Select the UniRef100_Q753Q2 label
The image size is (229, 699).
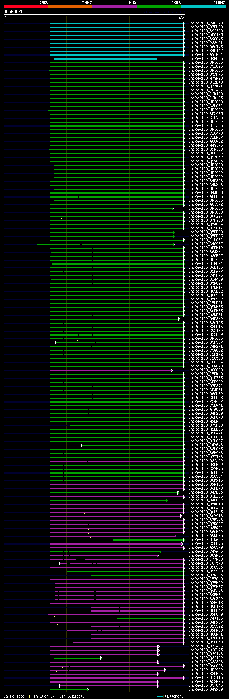205,386
